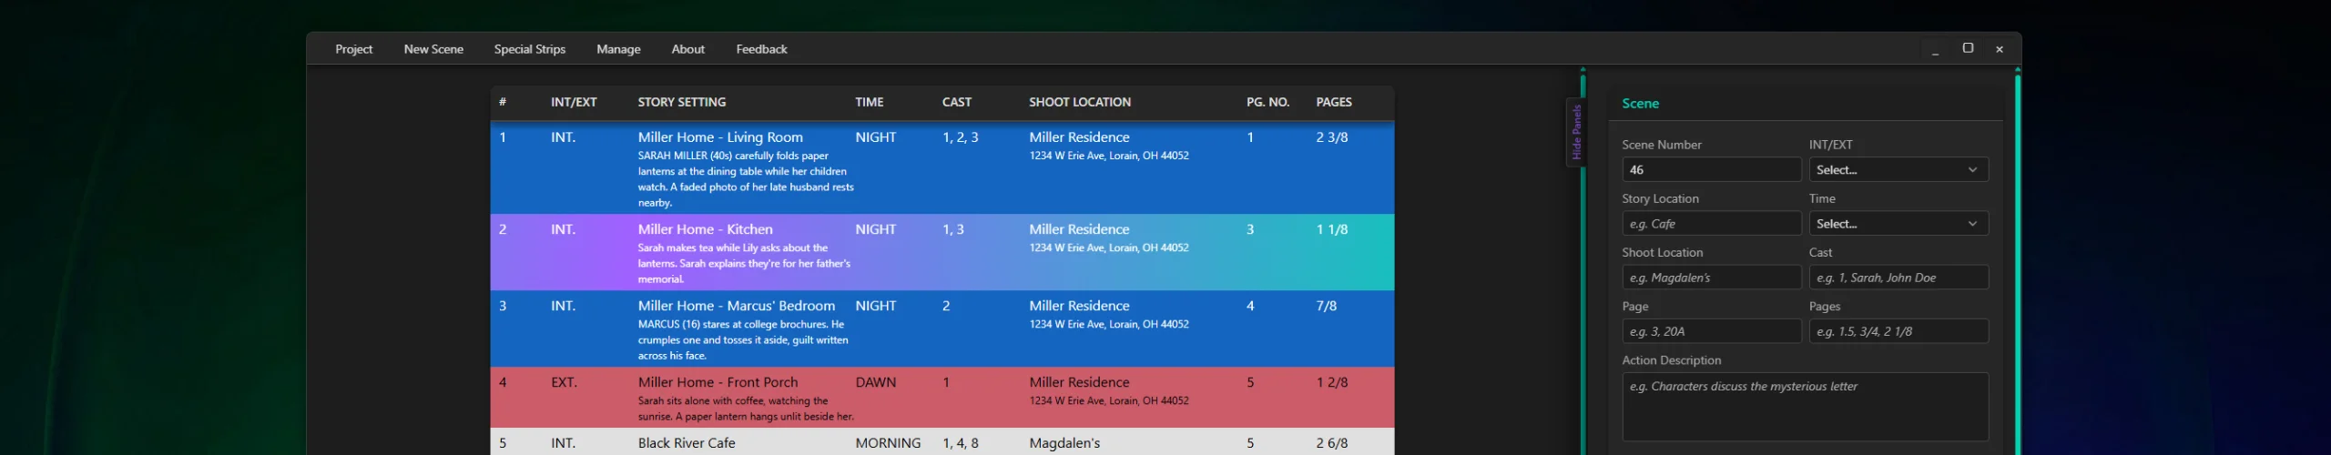
Task: Select scene 4 Front Porch red strip
Action: (942, 398)
